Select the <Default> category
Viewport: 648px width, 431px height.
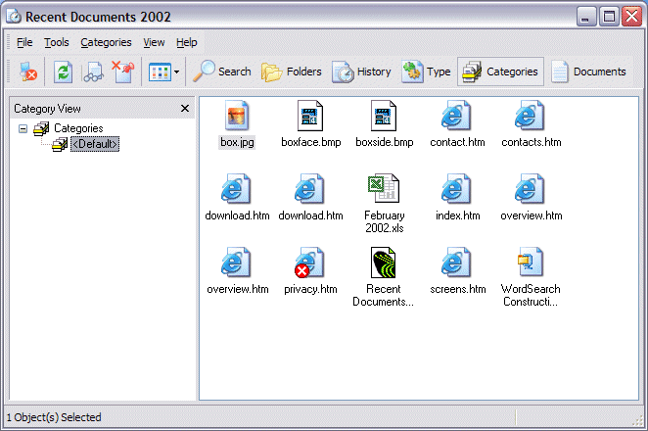pos(95,144)
